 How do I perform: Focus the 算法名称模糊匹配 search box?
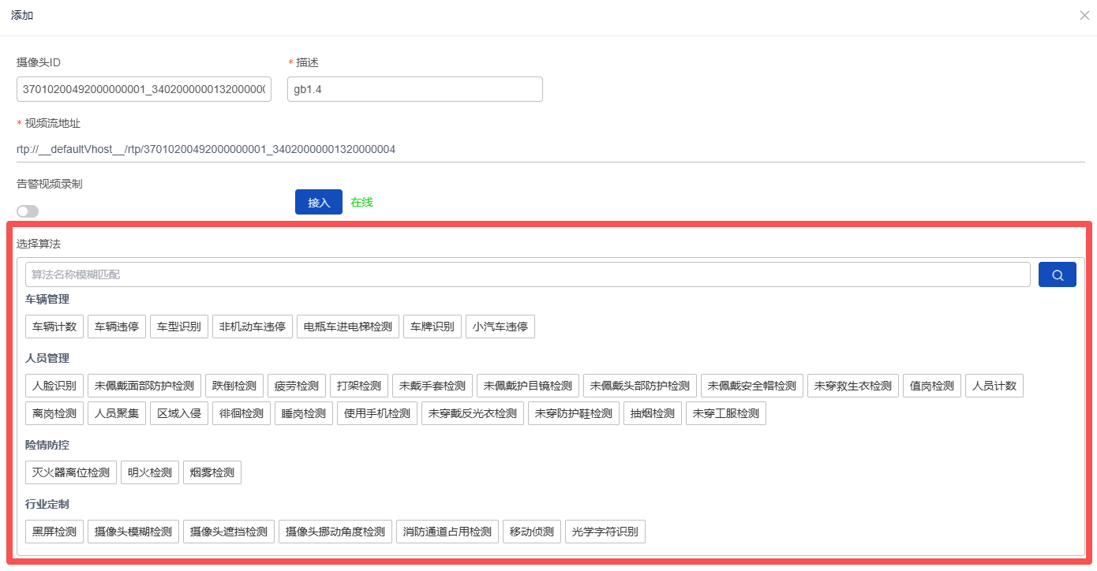527,274
